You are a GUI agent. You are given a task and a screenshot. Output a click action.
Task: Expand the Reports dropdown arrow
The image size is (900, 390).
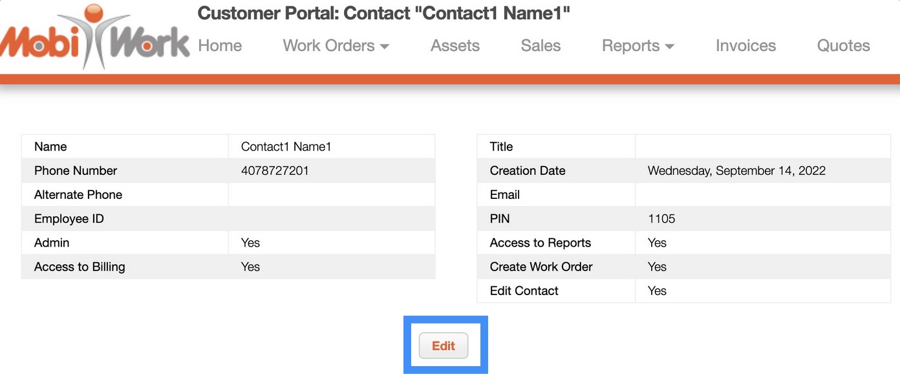[x=670, y=46]
